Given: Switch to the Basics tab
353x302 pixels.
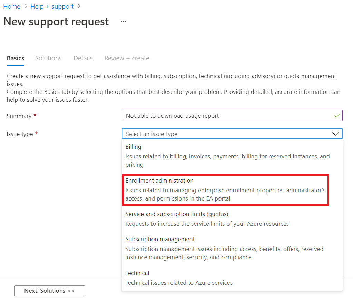Looking at the screenshot, I should point(16,58).
